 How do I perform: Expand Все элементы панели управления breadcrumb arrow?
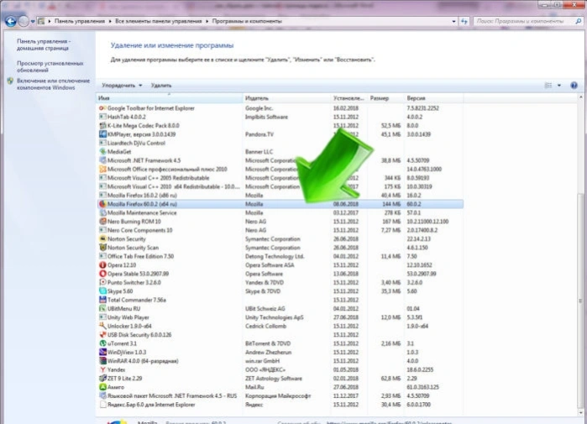207,21
